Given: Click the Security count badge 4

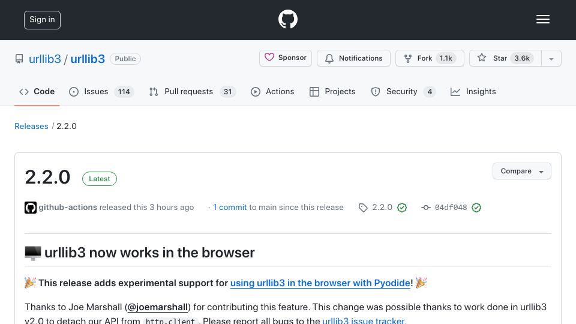Looking at the screenshot, I should tap(430, 91).
